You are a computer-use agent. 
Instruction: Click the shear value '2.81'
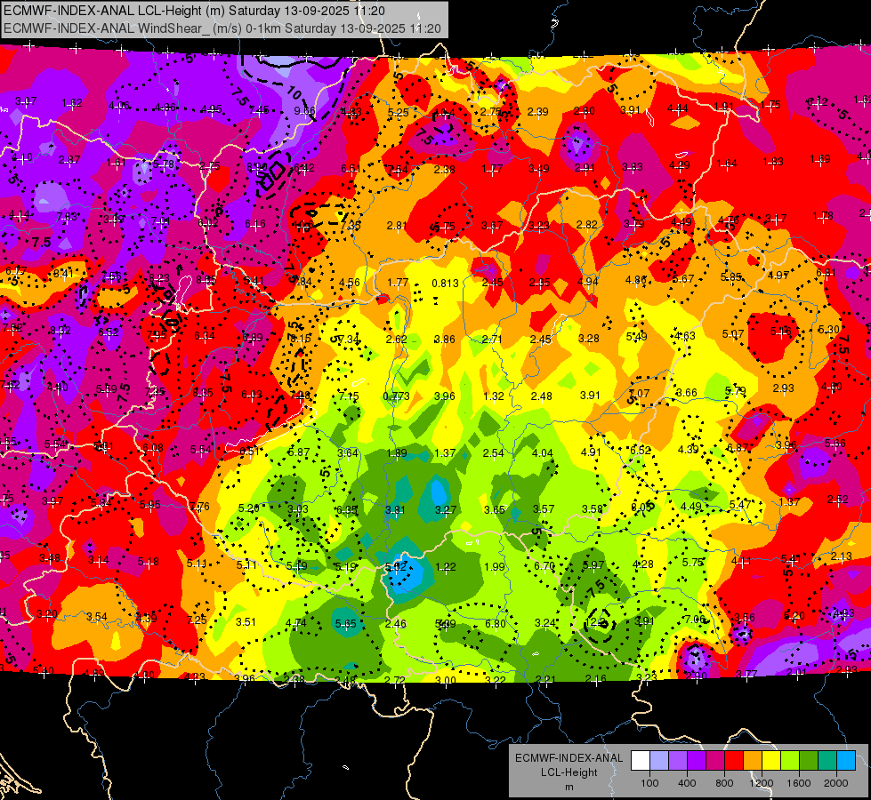coord(397,226)
